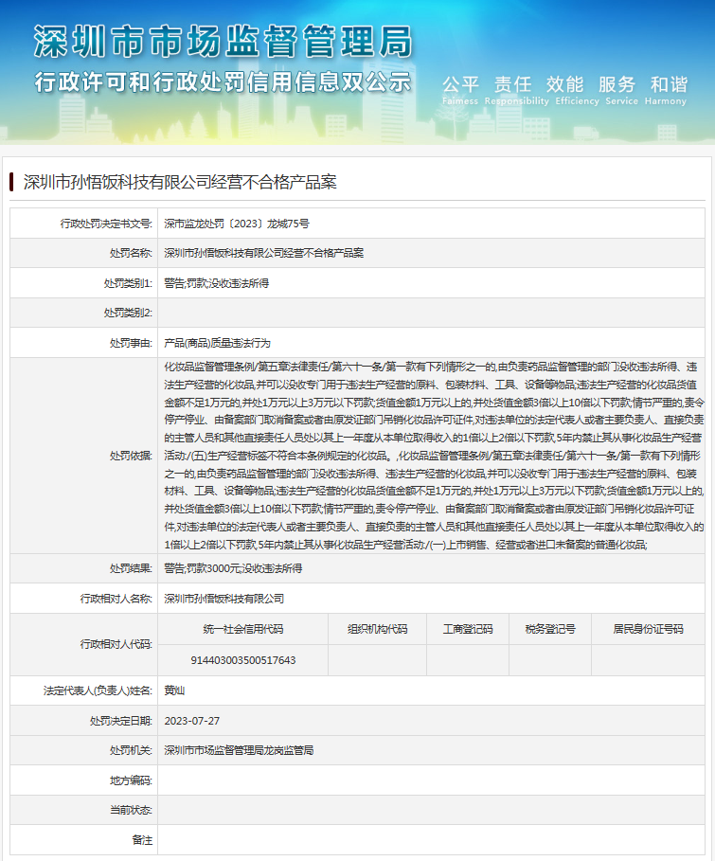Click the 行政许可和行政处罚信用信息双公示 subtitle

(x=223, y=82)
